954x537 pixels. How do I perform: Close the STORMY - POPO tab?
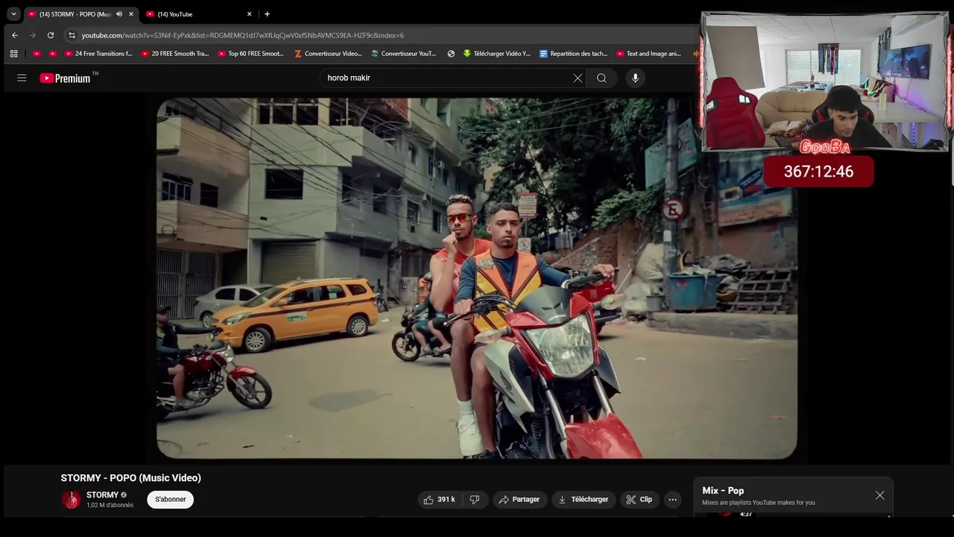[131, 14]
